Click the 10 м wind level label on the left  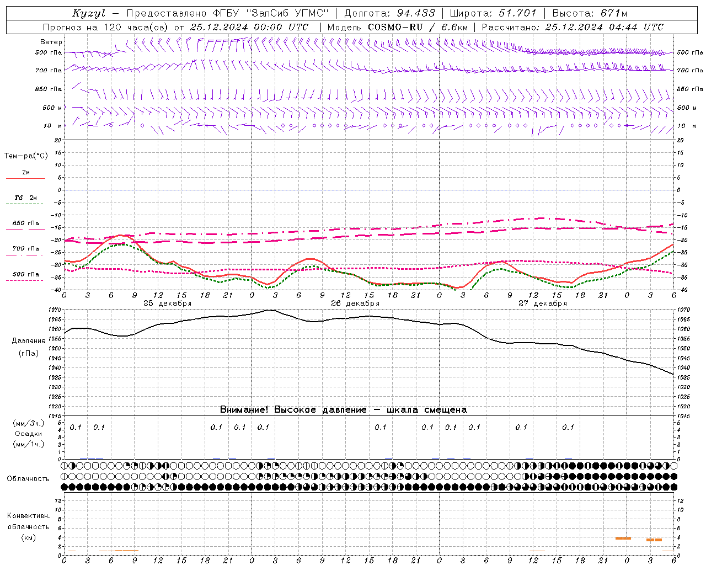tap(53, 126)
